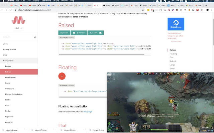Click the raised button with left cloud icon
The image size is (214, 133).
(x=79, y=33)
